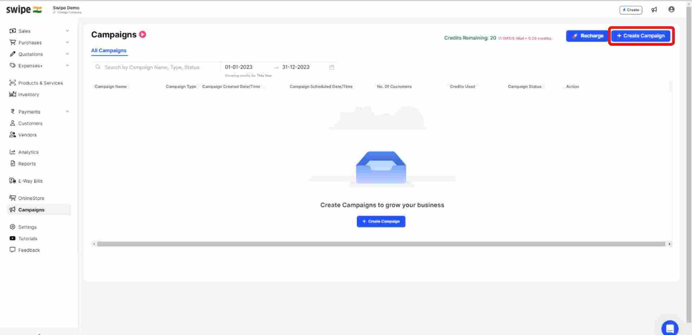Open the Sales sidebar icon
The image size is (692, 335).
13,31
